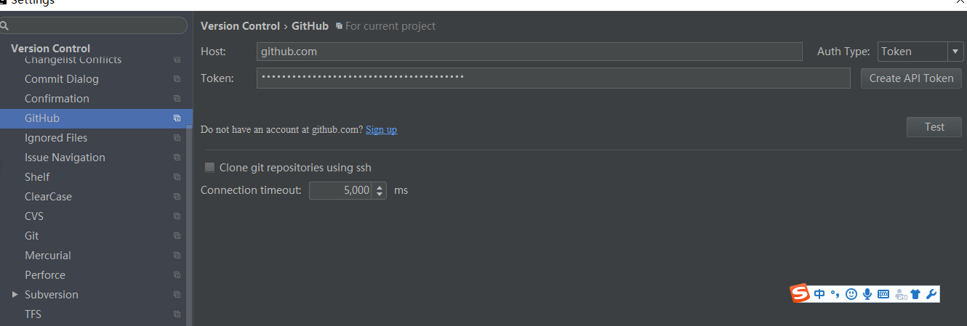Click the masked Token field
Image resolution: width=967 pixels, height=326 pixels.
click(553, 78)
